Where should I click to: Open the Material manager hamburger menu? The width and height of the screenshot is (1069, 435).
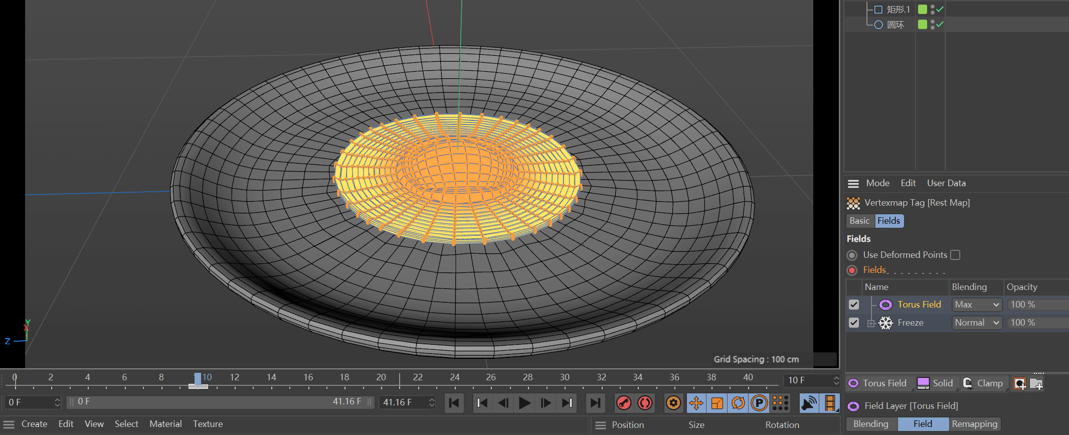point(9,424)
